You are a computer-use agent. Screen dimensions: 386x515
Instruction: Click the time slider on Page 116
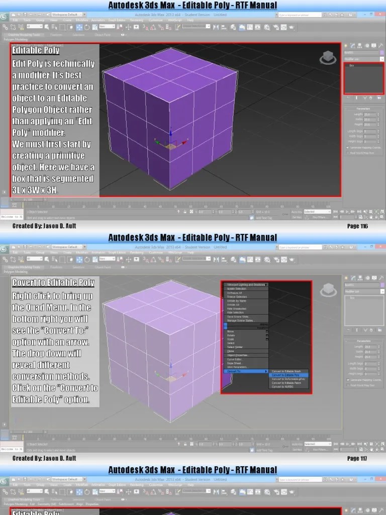[x=28, y=200]
